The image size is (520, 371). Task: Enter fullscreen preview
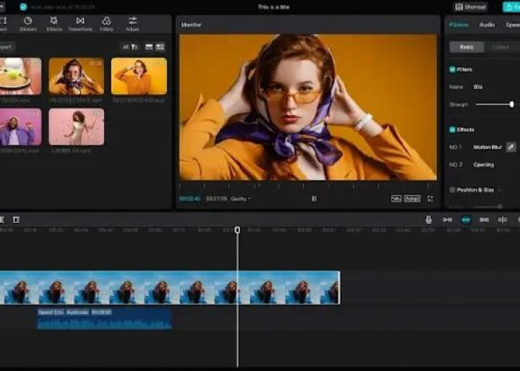tap(430, 198)
